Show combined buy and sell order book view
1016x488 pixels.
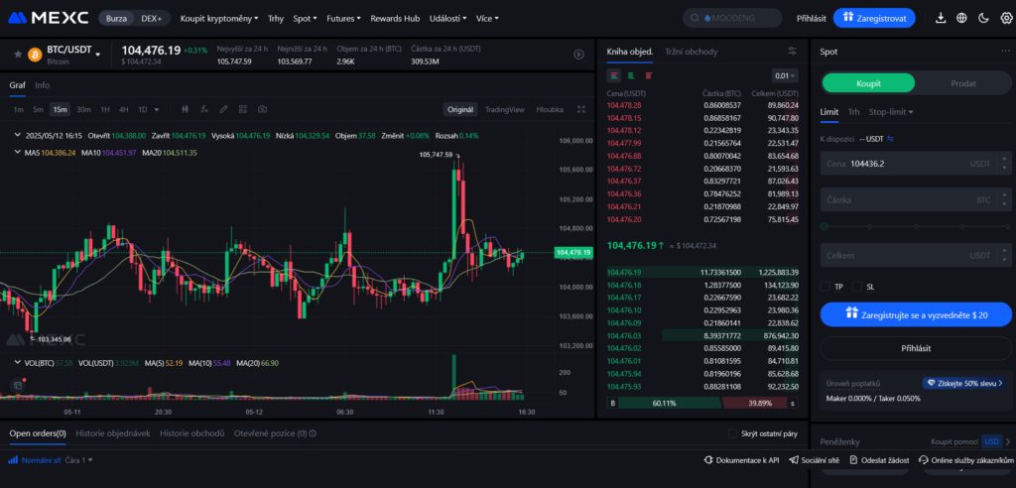click(613, 75)
